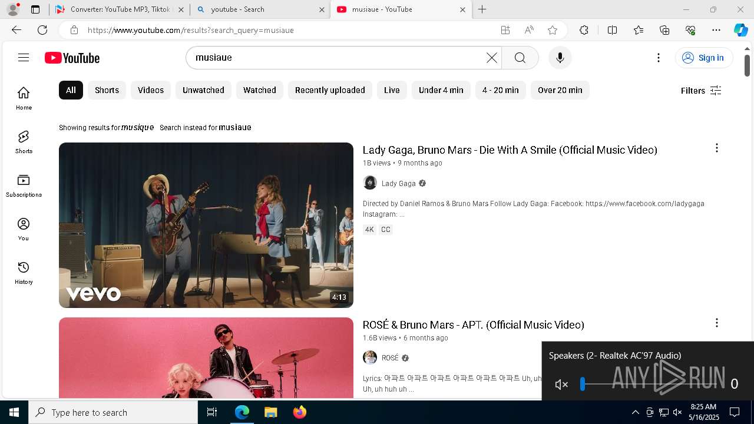Open Die With A Smile thumbnail
The height and width of the screenshot is (424, 754).
pyautogui.click(x=206, y=225)
